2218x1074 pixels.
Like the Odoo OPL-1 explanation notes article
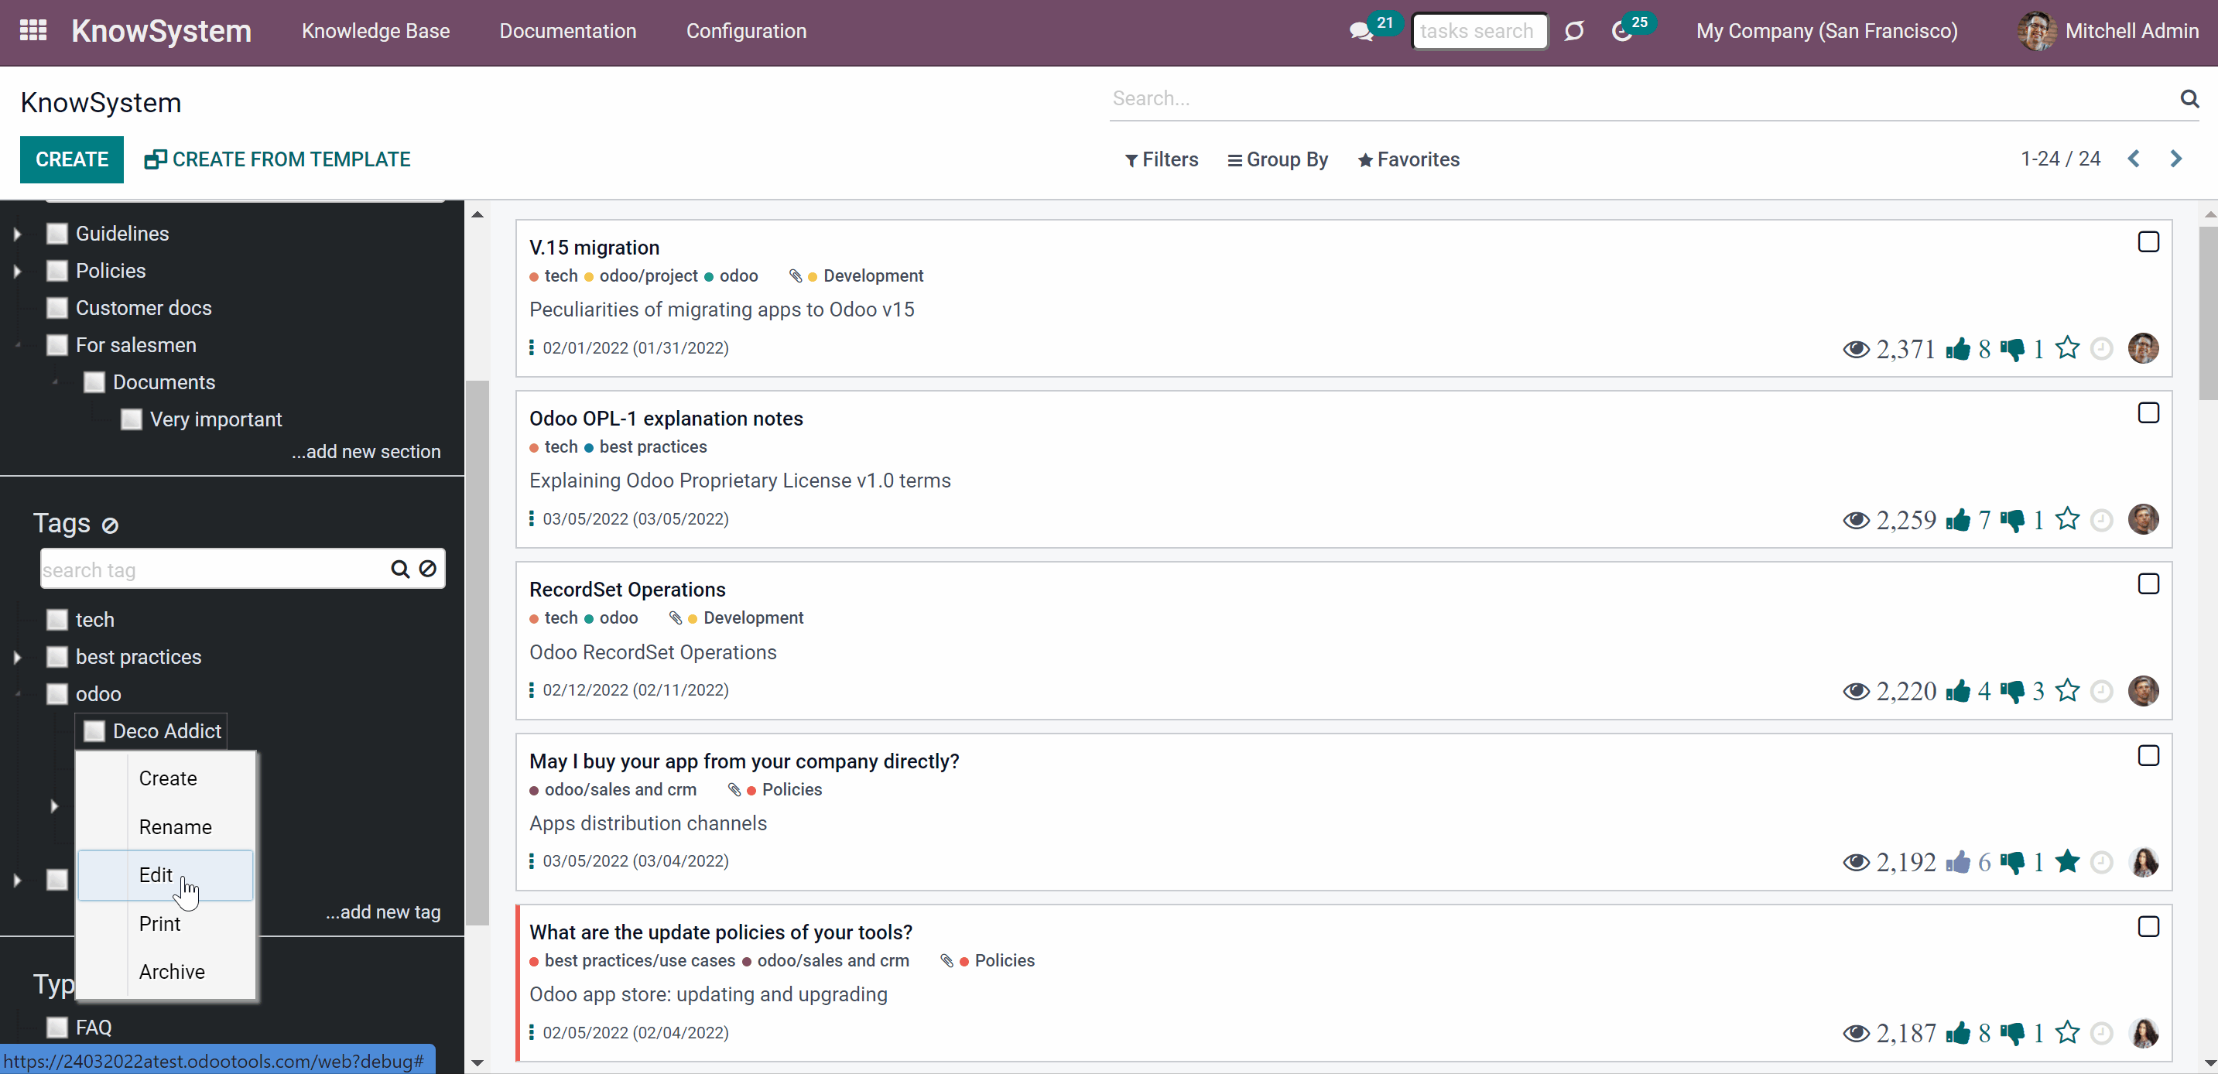pyautogui.click(x=1957, y=520)
